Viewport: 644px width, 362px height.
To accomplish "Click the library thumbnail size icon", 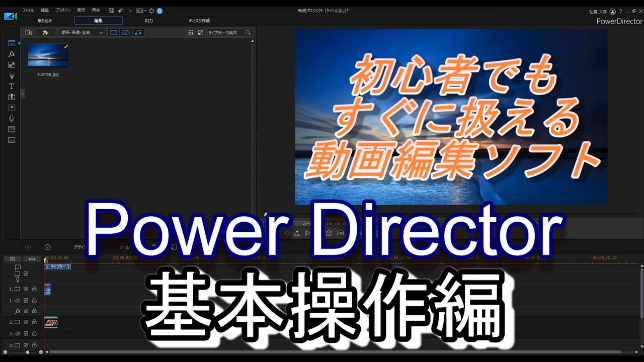I will coord(201,33).
